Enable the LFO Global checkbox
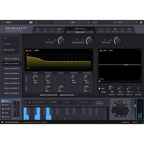The width and height of the screenshot is (144, 144). tap(99, 92)
